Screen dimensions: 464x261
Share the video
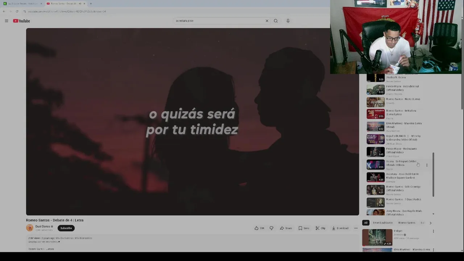tap(286, 228)
